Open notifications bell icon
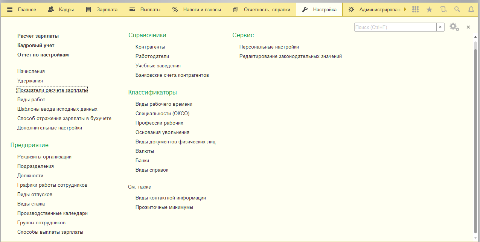 (471, 9)
